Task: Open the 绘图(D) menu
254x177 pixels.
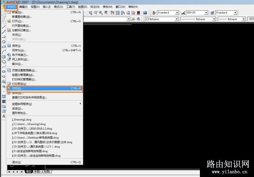Action: point(83,7)
